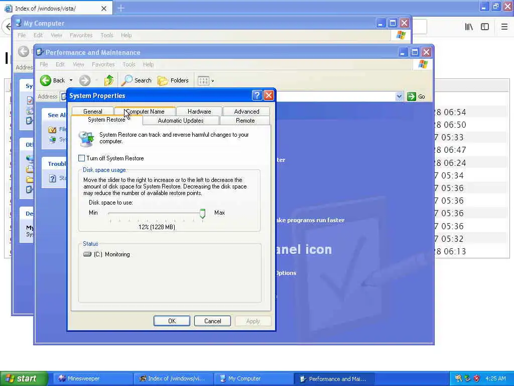Click the Start button
514x386 pixels.
24,379
